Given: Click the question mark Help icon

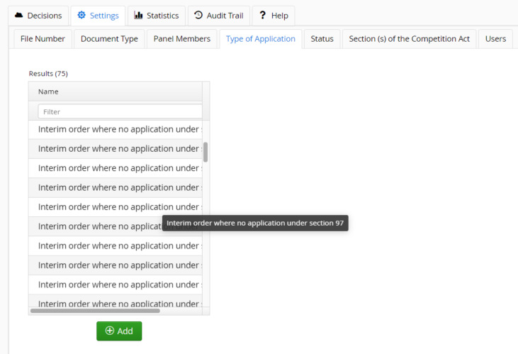Looking at the screenshot, I should tap(263, 16).
